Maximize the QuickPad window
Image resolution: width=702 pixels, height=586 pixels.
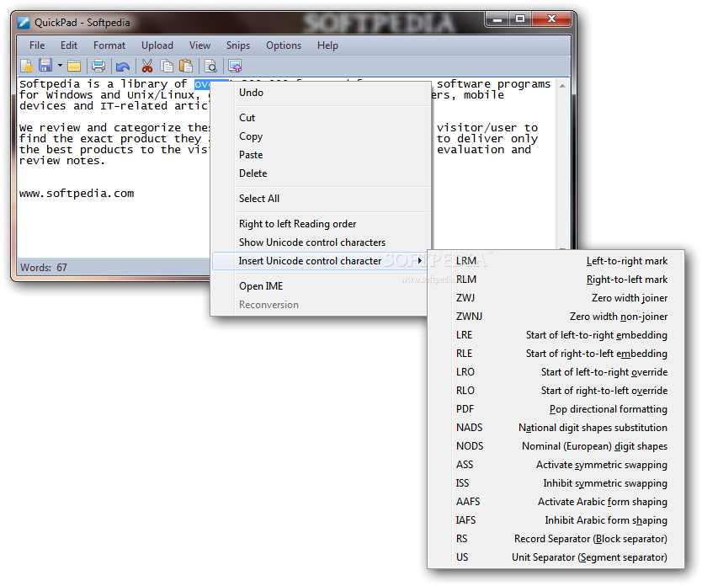(x=520, y=19)
